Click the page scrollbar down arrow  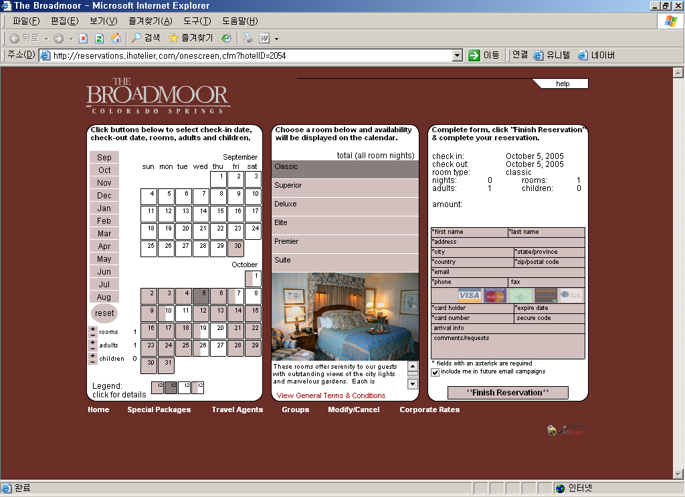point(678,474)
